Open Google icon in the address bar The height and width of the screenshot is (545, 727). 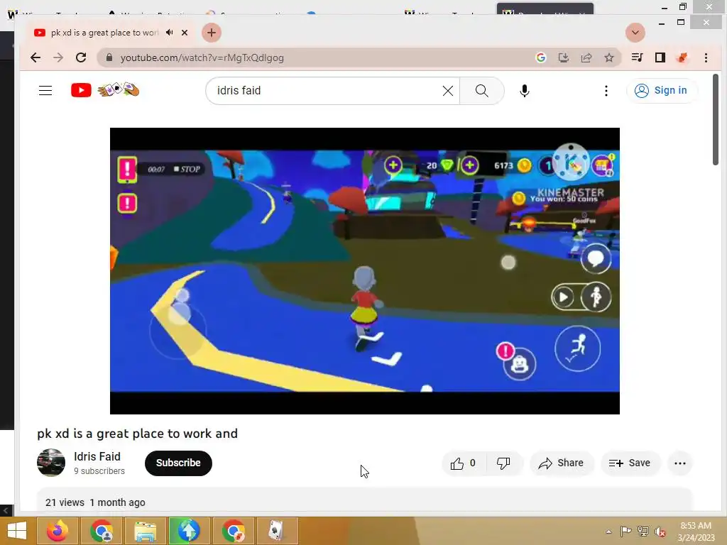coord(540,57)
